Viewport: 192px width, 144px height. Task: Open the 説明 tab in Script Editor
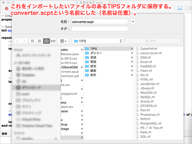(x=4, y=134)
